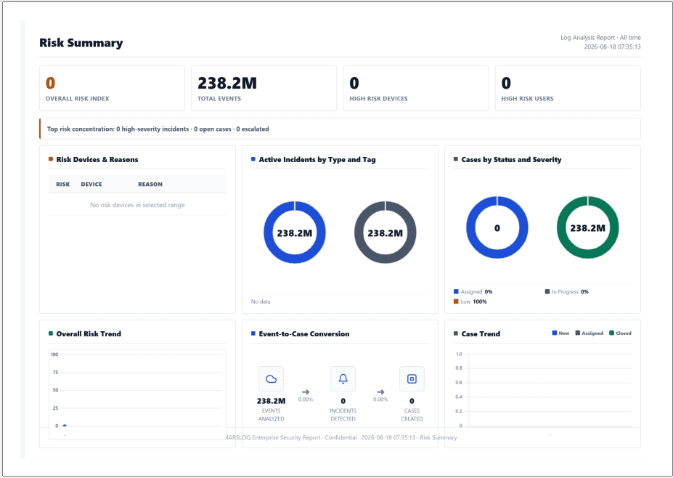Click the Closed legend label in Case Trend
The width and height of the screenshot is (673, 478).
pos(624,333)
